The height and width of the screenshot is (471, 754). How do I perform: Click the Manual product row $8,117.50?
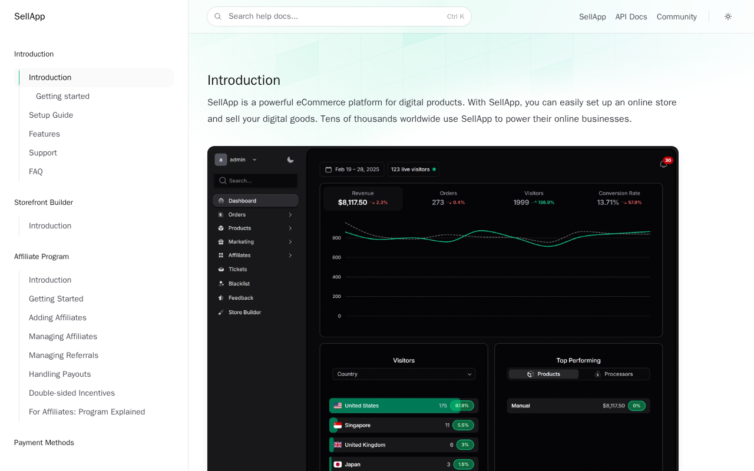(x=578, y=406)
